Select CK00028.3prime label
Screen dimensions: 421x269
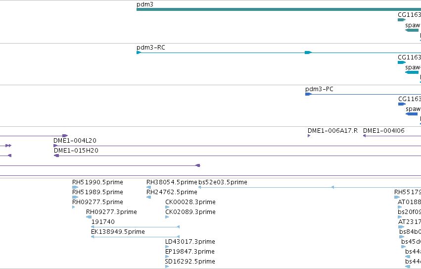190,202
